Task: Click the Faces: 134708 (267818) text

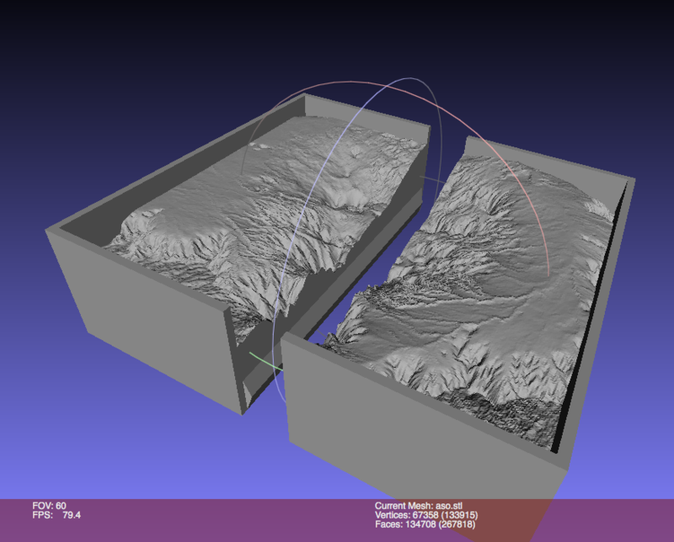Action: pyautogui.click(x=425, y=524)
